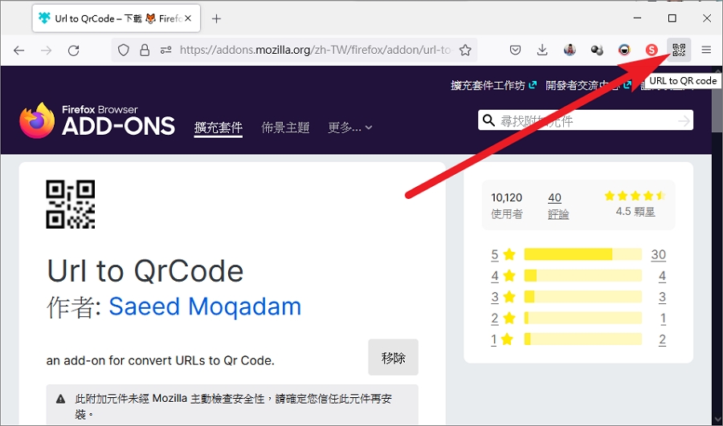This screenshot has width=723, height=426.
Task: Click the 移除 remove button
Action: point(394,357)
